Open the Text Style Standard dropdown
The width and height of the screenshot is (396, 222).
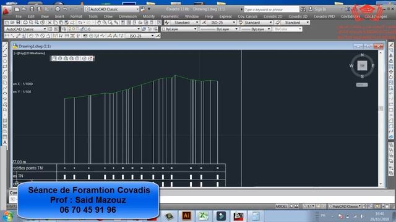tap(185, 22)
